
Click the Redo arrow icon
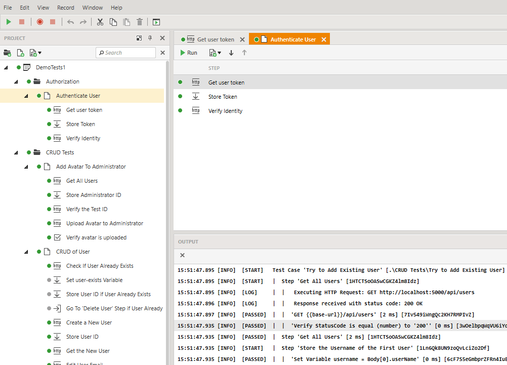point(83,22)
